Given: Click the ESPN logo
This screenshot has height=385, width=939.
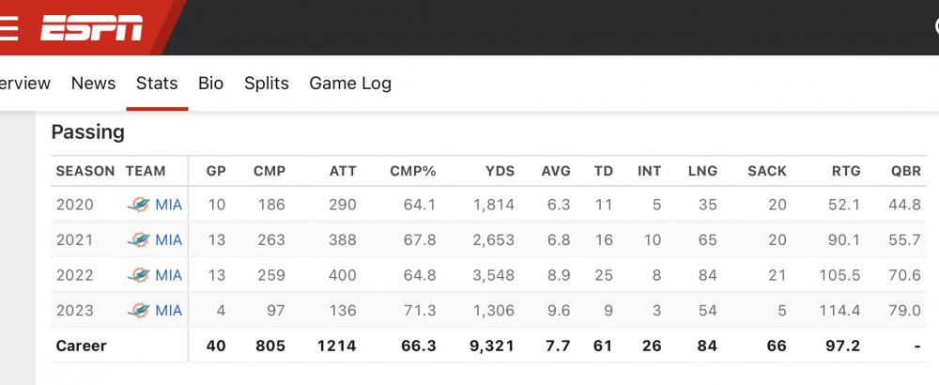Looking at the screenshot, I should tap(91, 28).
